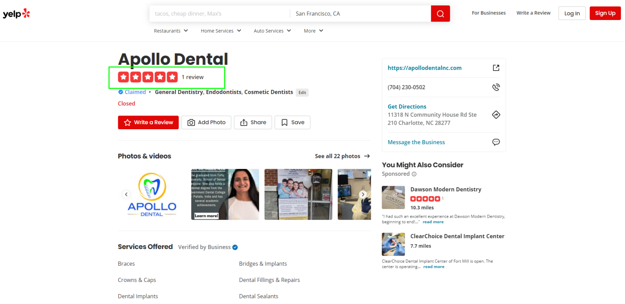Click the Dental Implants service text
This screenshot has height=304, width=625.
138,296
